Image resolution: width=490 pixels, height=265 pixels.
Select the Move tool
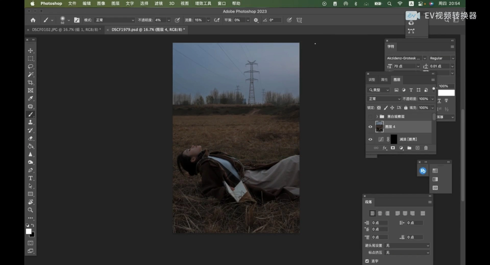[x=30, y=51]
